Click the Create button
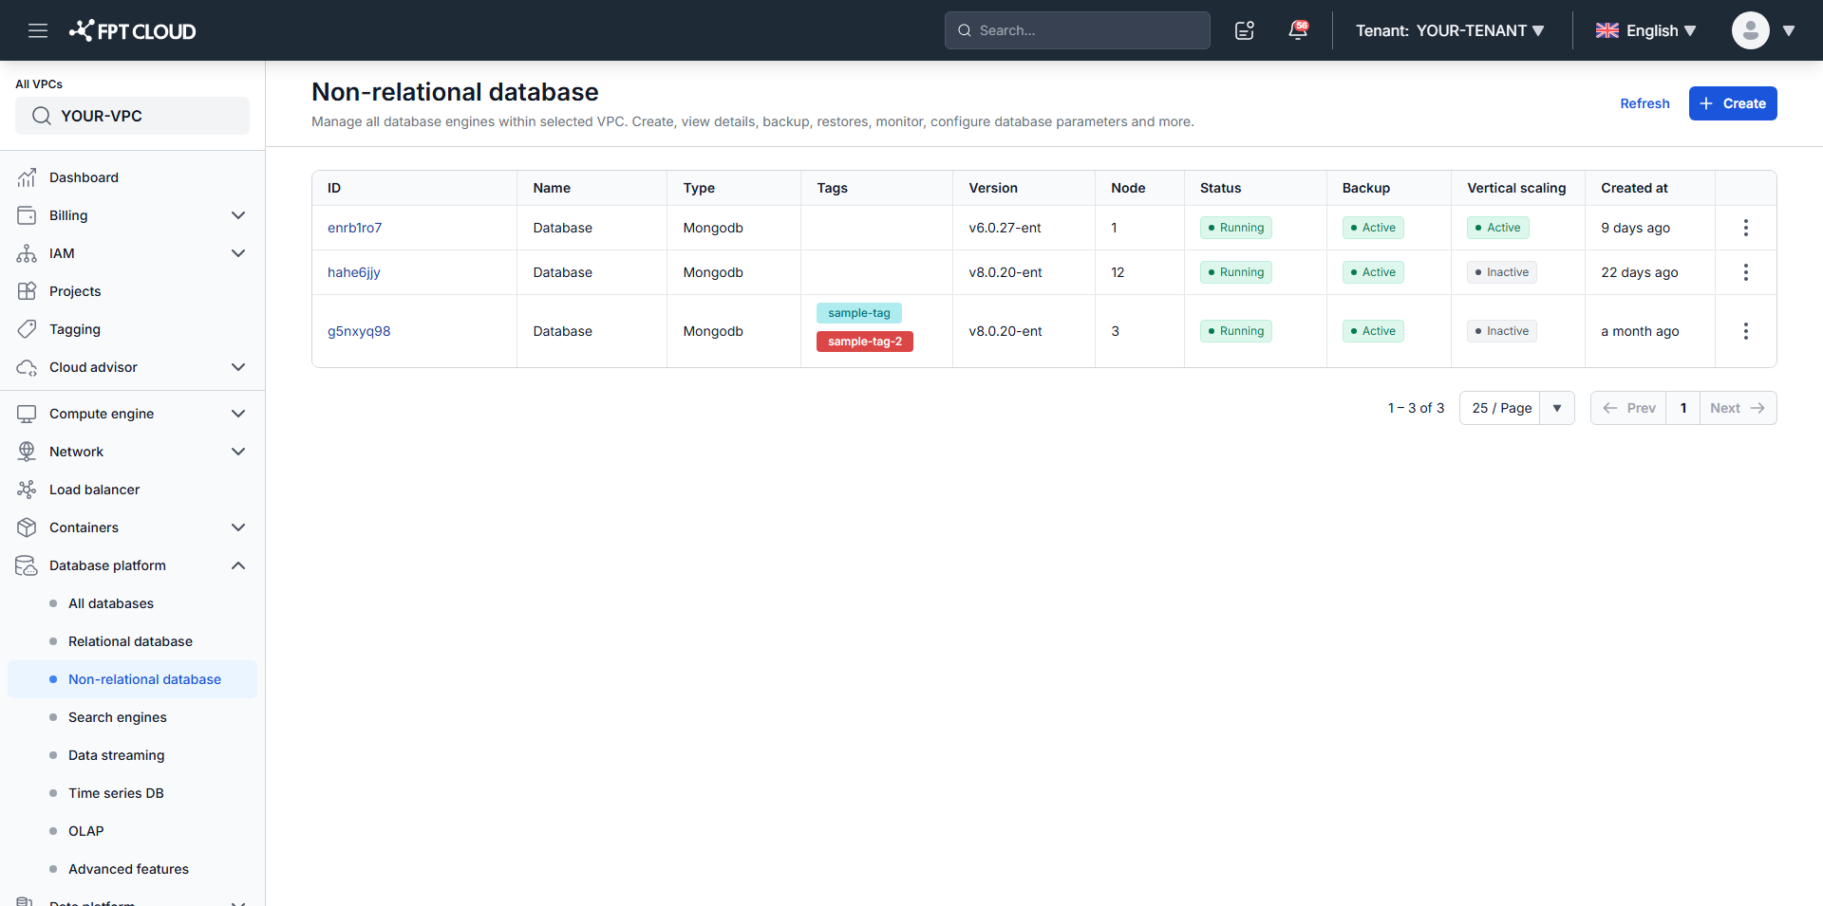 [x=1733, y=103]
